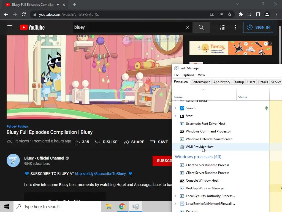Save the video to a playlist

click(x=159, y=142)
